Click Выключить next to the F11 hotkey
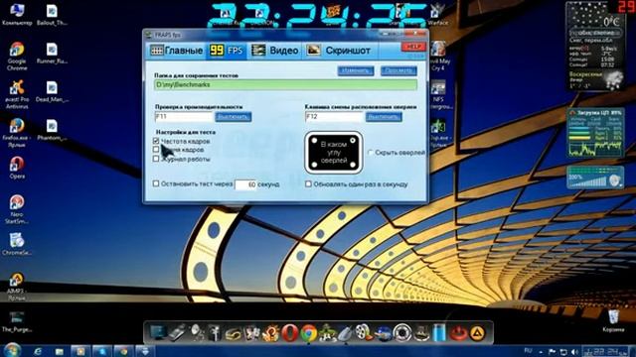Image resolution: width=636 pixels, height=357 pixels. coord(234,117)
